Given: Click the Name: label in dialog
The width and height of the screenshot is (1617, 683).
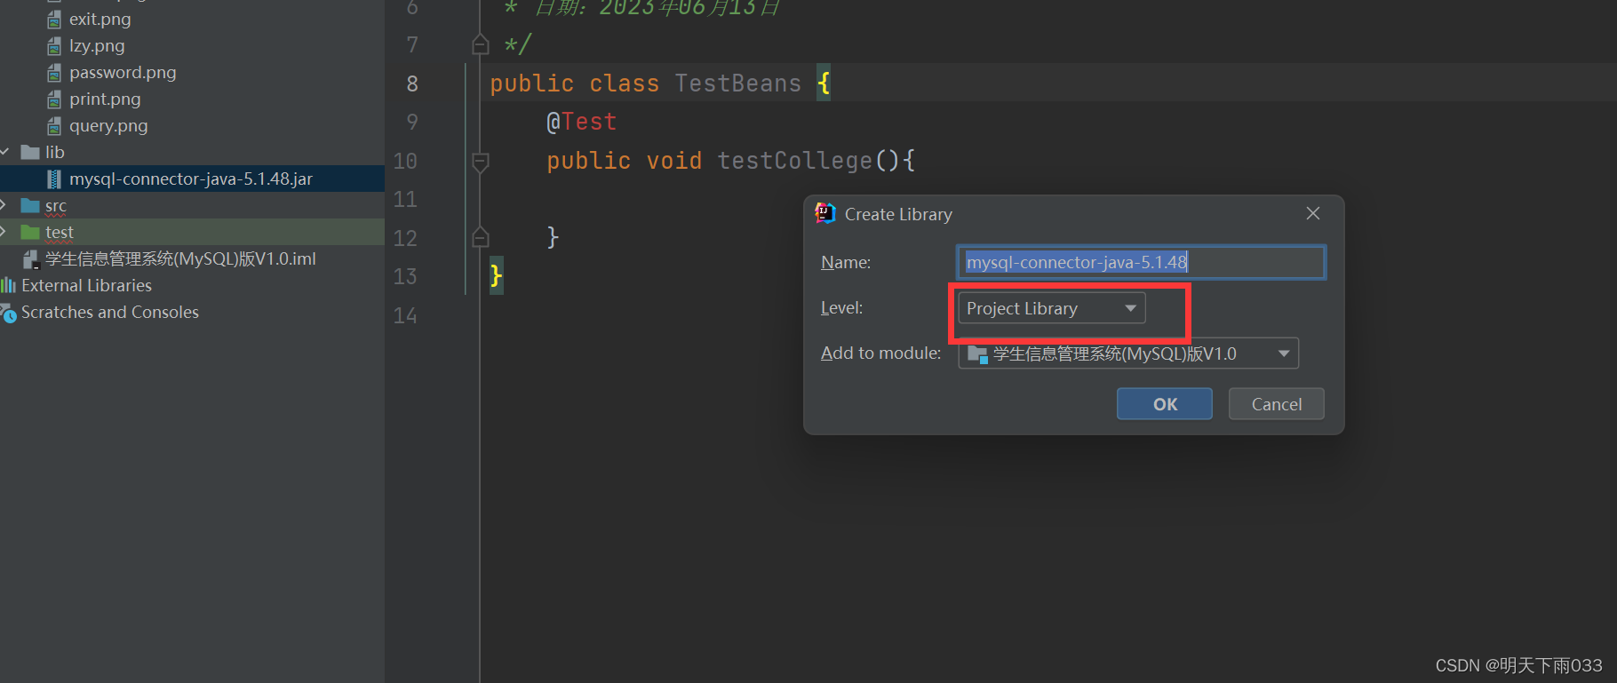Looking at the screenshot, I should point(846,263).
